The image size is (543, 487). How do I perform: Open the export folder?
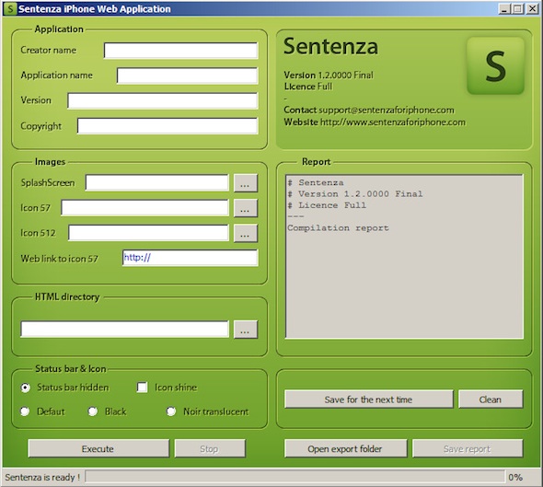pyautogui.click(x=346, y=448)
